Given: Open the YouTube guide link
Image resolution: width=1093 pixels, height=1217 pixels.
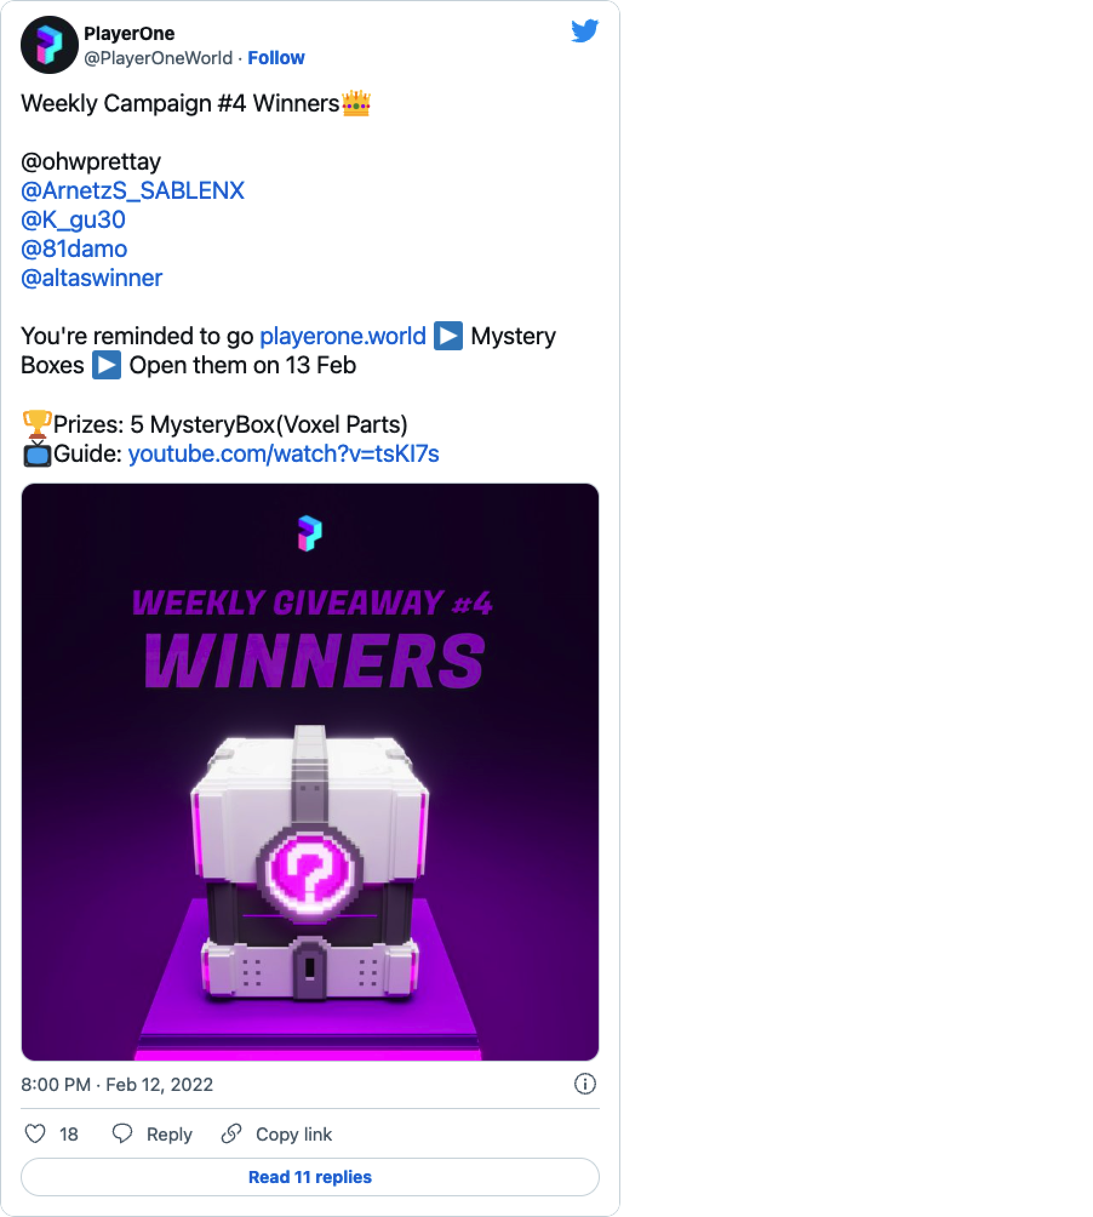Looking at the screenshot, I should pyautogui.click(x=284, y=453).
